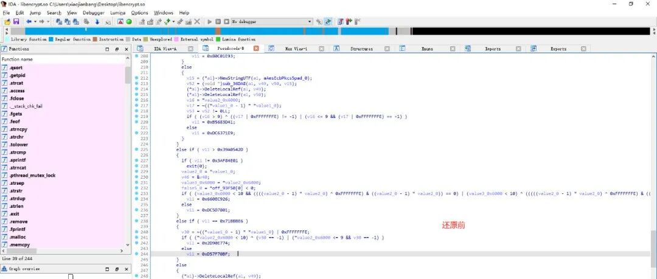Click the open file toolbar icon

click(x=7, y=21)
